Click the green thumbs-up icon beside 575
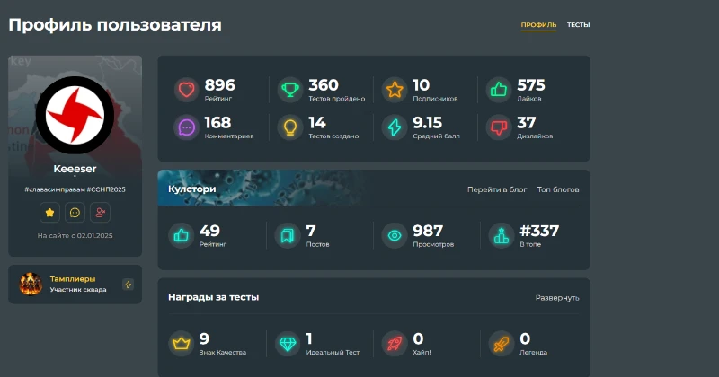The image size is (719, 377). tap(499, 90)
